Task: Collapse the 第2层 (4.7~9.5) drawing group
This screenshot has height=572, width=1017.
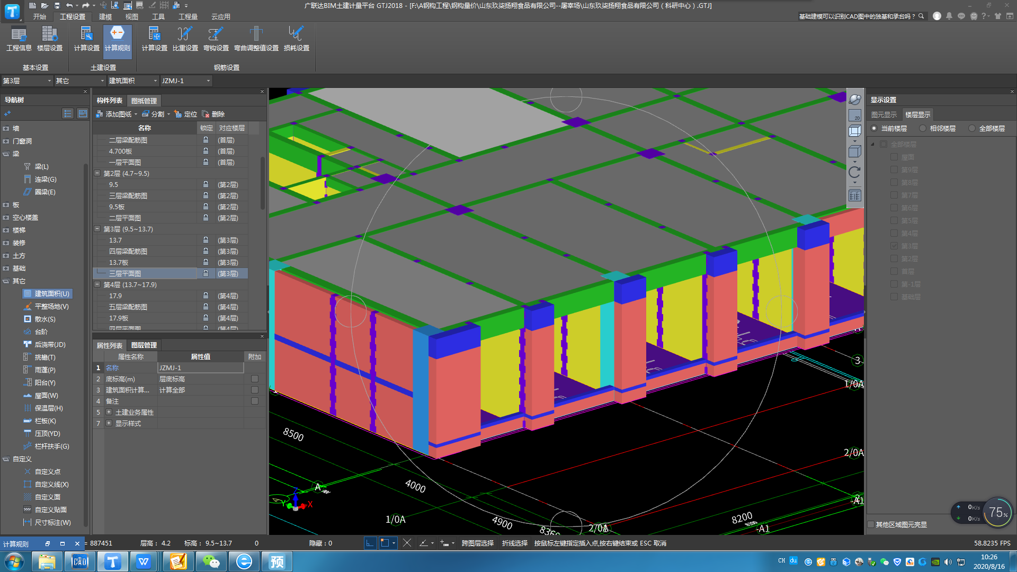Action: [x=97, y=173]
